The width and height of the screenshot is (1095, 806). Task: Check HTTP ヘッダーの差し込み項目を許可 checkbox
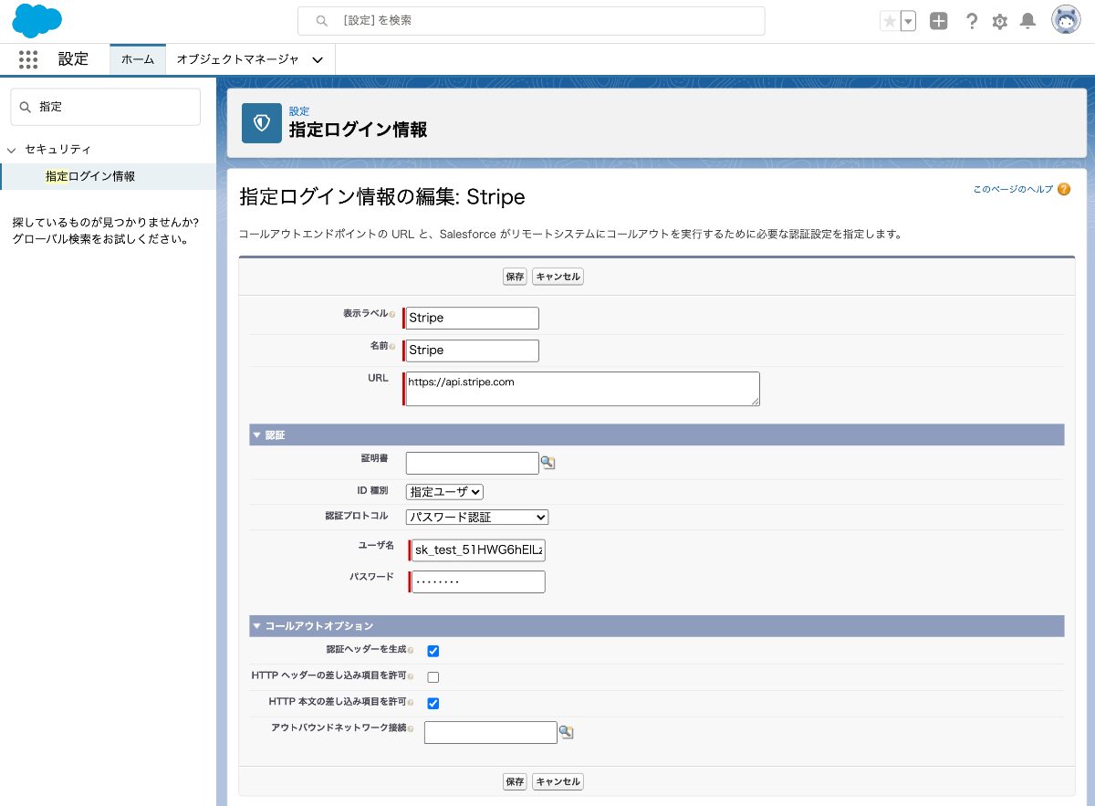433,677
